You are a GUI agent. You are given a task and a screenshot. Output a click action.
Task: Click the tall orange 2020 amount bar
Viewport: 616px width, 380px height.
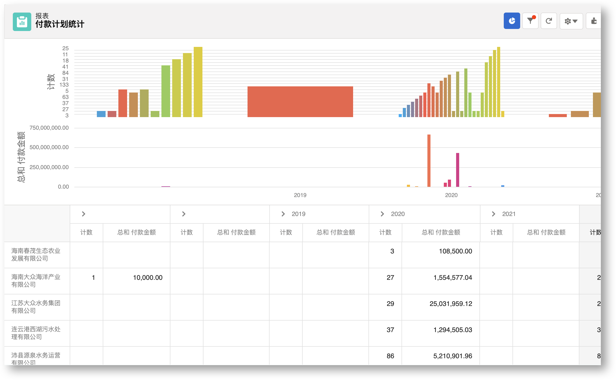pyautogui.click(x=429, y=161)
